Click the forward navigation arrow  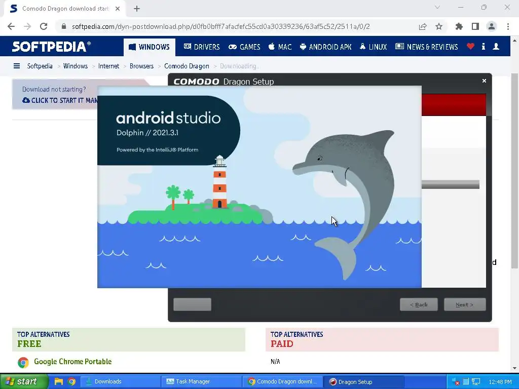(27, 26)
